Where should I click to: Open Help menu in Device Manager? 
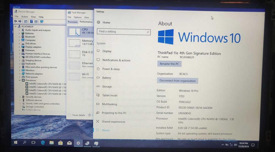[x=41, y=17]
